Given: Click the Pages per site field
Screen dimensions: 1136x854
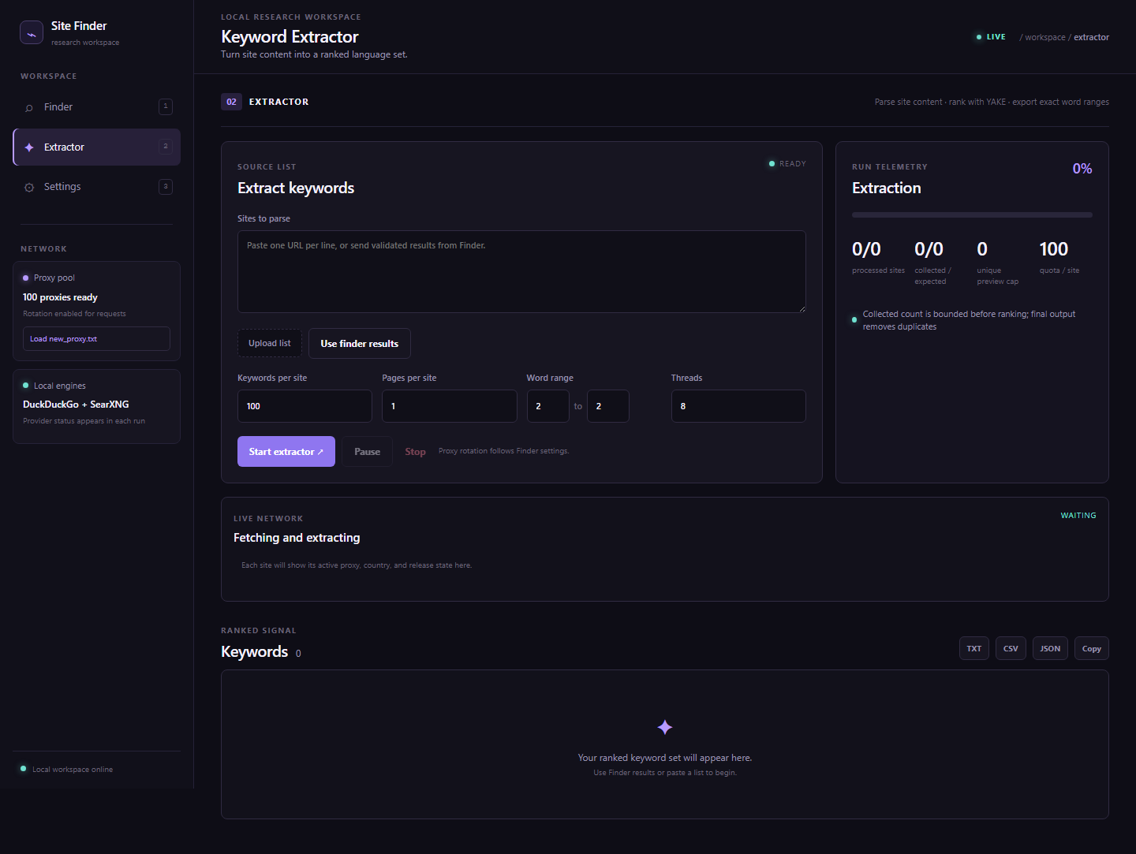Looking at the screenshot, I should click(x=450, y=406).
